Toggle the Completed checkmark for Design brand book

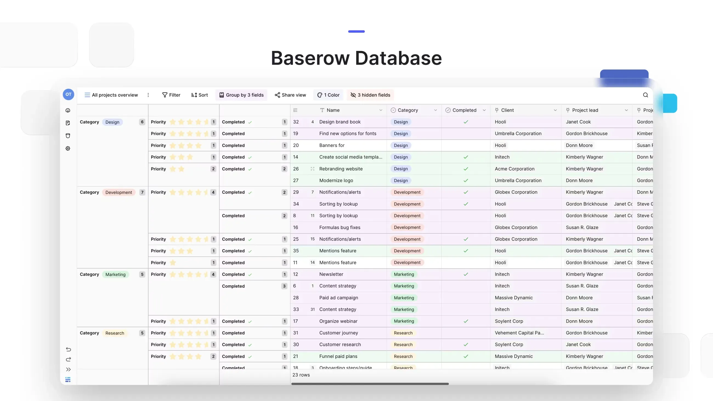click(x=465, y=122)
